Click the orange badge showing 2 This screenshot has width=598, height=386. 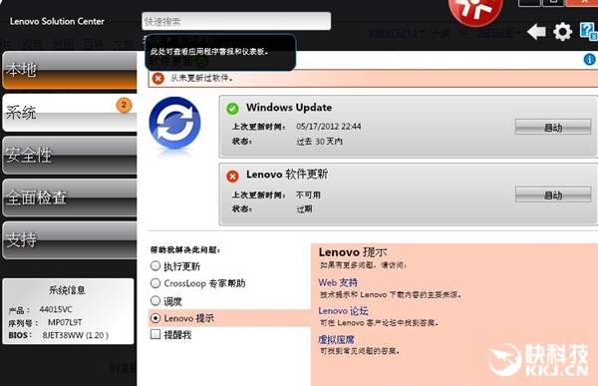click(124, 105)
